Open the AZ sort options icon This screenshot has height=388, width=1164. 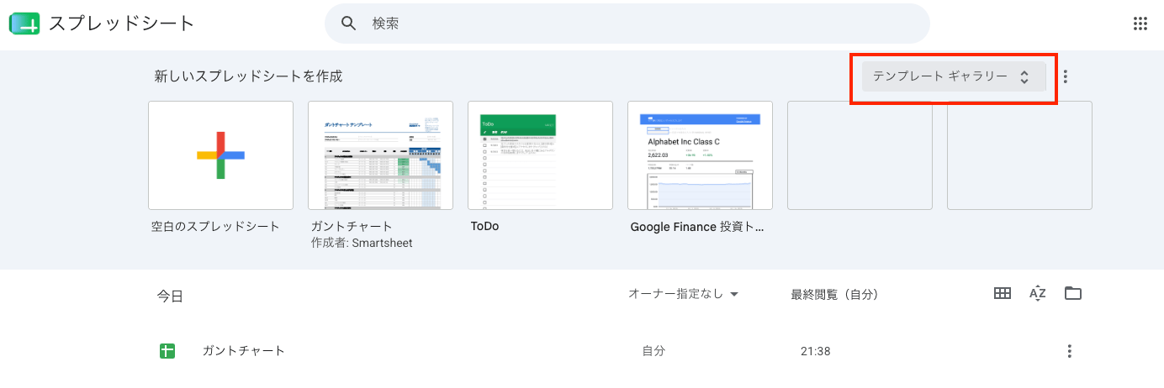pos(1037,293)
